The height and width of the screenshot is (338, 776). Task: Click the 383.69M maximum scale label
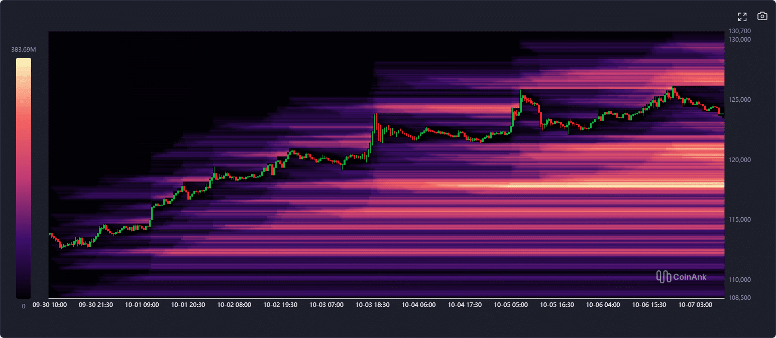[23, 49]
